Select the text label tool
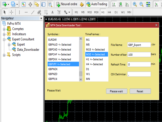The image size is (162, 122). tap(59, 12)
